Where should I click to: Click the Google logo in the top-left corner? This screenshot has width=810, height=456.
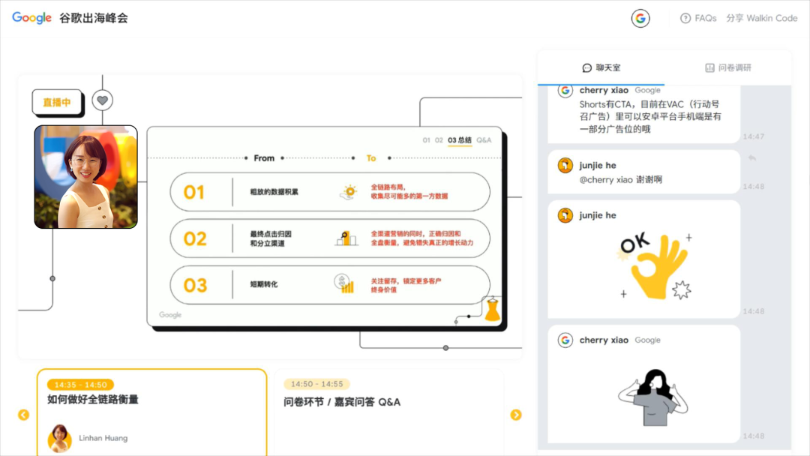pos(30,17)
